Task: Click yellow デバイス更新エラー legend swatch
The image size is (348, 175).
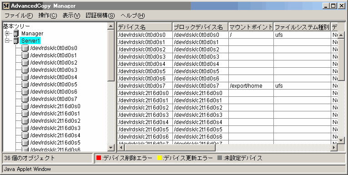Action: tap(159, 158)
